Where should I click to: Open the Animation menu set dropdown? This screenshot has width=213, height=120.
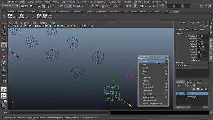(x=10, y=6)
